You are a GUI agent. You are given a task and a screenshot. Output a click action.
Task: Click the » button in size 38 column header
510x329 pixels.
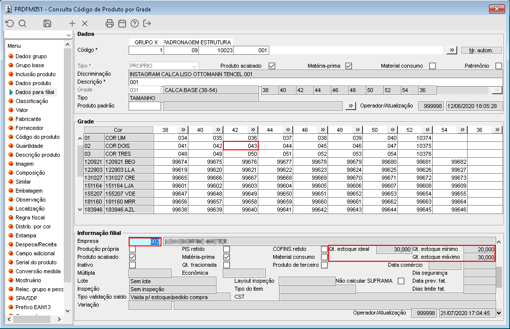click(183, 129)
